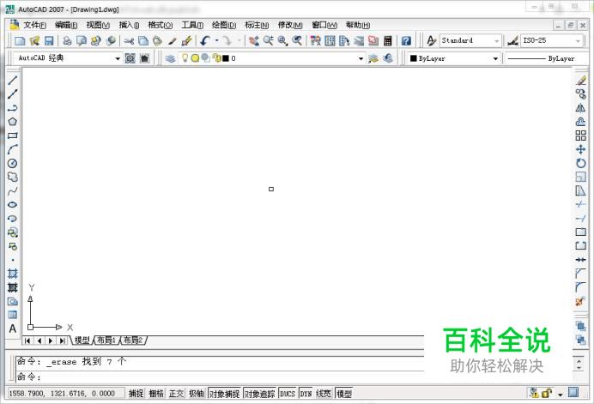Image resolution: width=594 pixels, height=404 pixels.
Task: Expand the undo history arrow
Action: [216, 40]
